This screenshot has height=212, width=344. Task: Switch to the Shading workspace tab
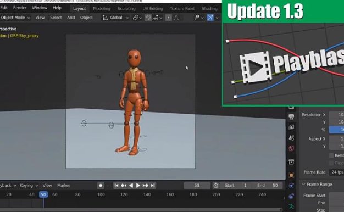coord(209,9)
